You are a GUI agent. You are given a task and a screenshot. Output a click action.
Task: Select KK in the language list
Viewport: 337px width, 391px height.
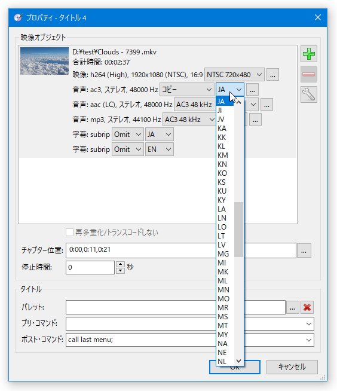(x=225, y=138)
